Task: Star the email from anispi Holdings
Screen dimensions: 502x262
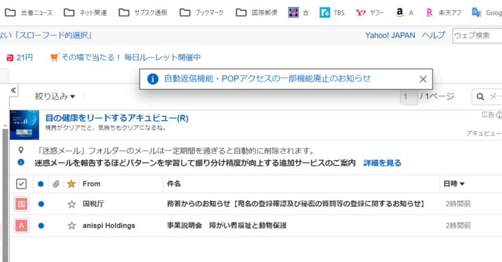Action: [x=72, y=226]
